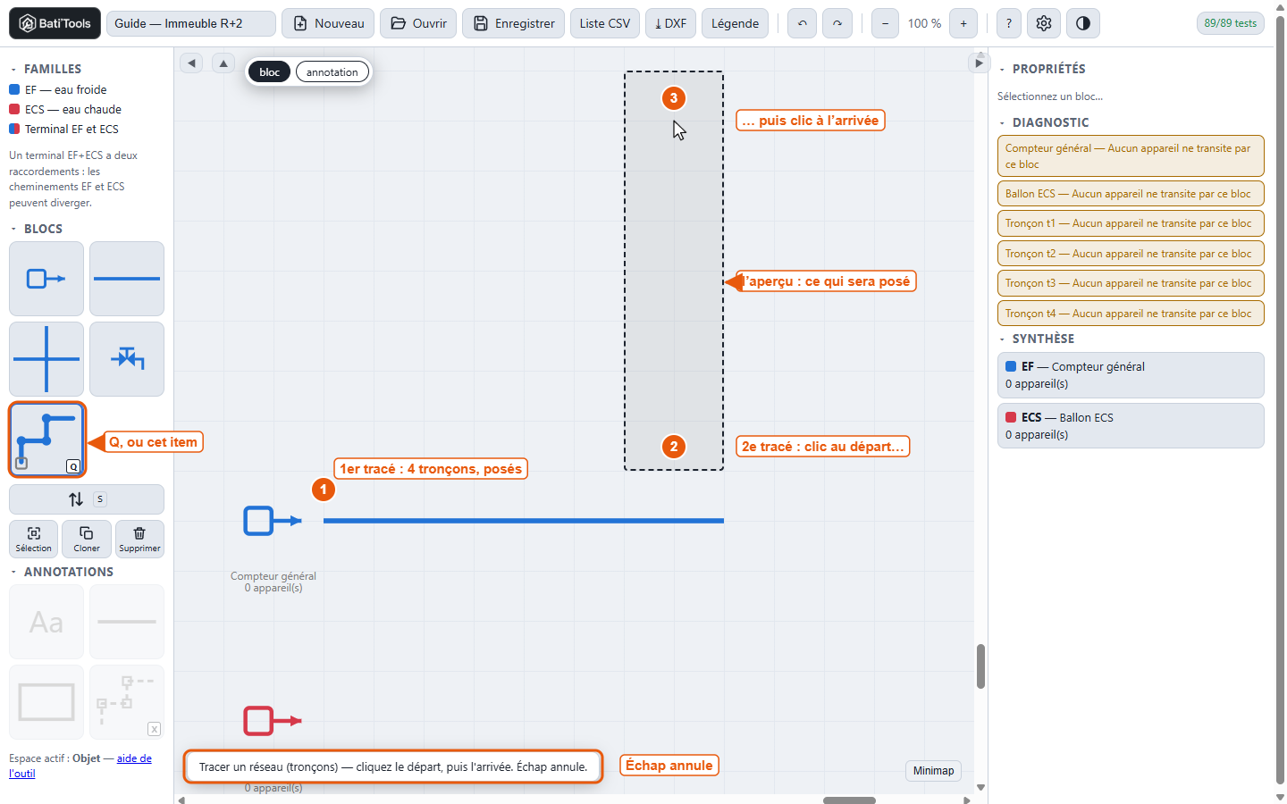Select the cross junction block

pos(46,359)
